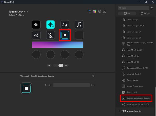Open the Stream Deck + device dropdown
The width and height of the screenshot is (156, 116).
coord(18,11)
